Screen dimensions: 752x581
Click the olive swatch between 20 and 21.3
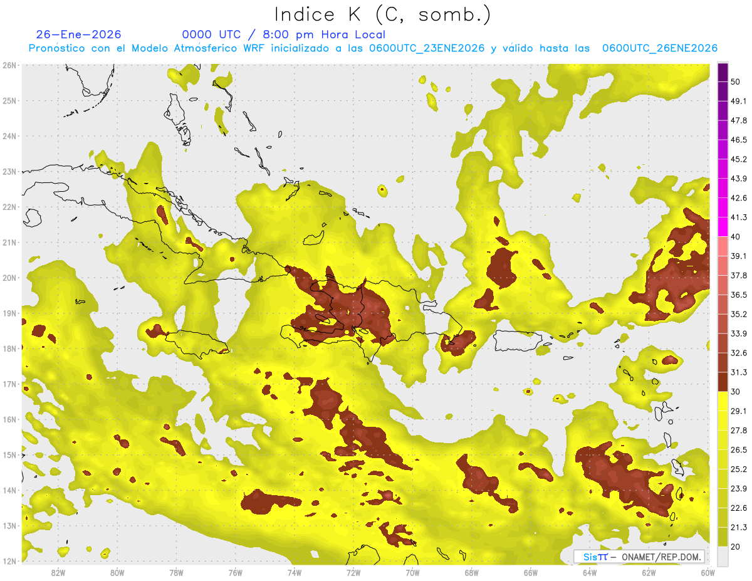(x=723, y=537)
